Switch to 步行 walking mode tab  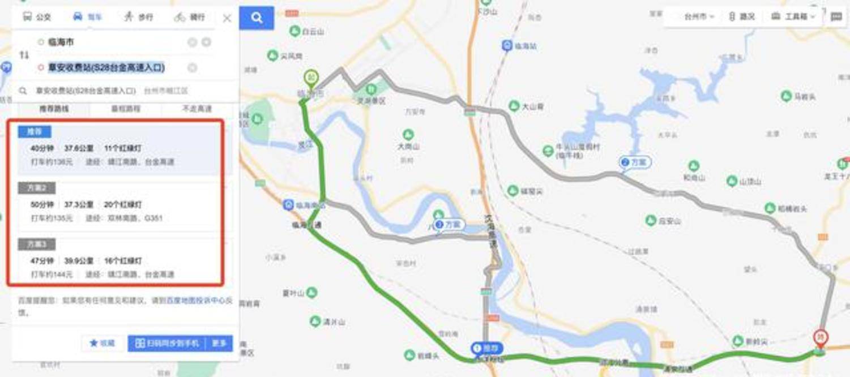(x=139, y=17)
